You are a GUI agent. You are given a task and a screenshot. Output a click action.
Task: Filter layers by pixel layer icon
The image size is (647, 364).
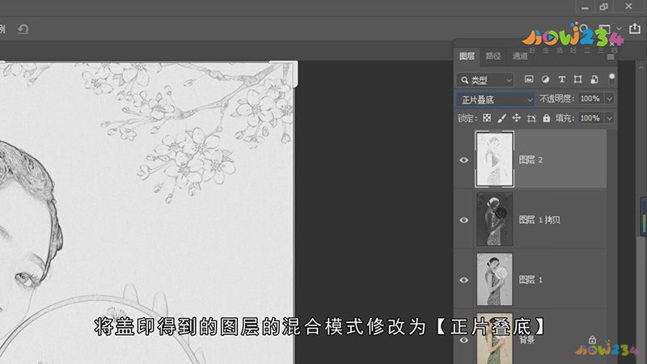point(529,79)
